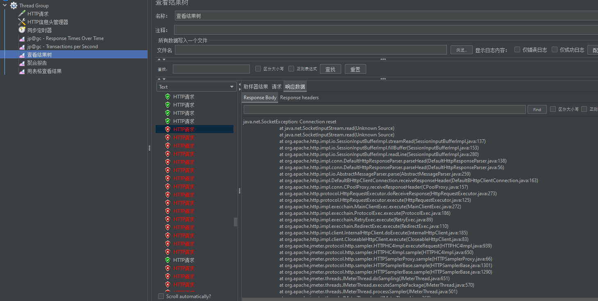Open the Response headers tab
The image size is (598, 301).
coord(299,98)
